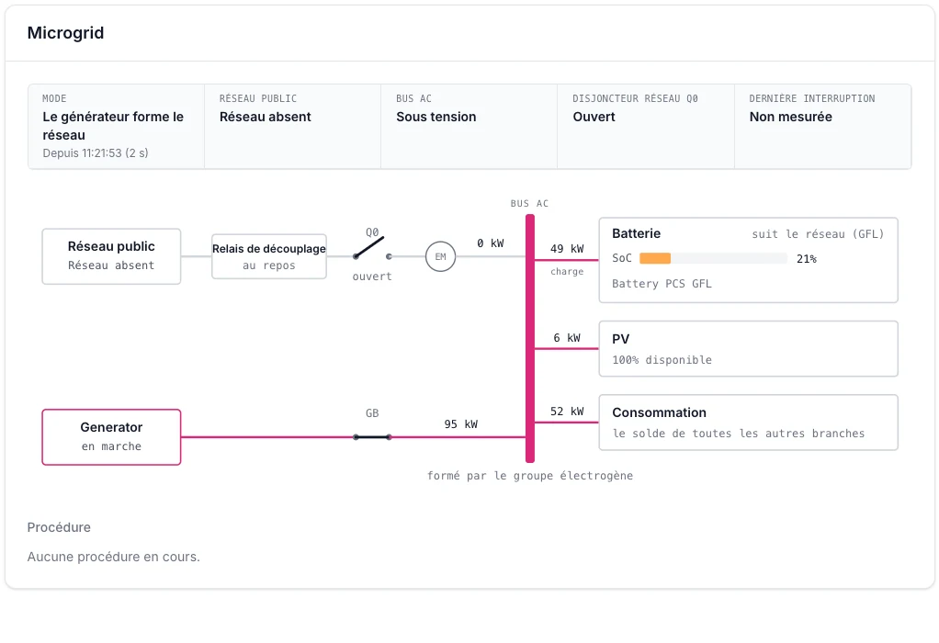Viewport: 939px width, 643px height.
Task: Click the '0 kW' grid power reading
Action: pyautogui.click(x=491, y=243)
